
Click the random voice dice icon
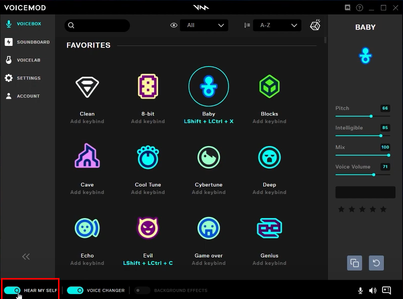[x=314, y=25]
